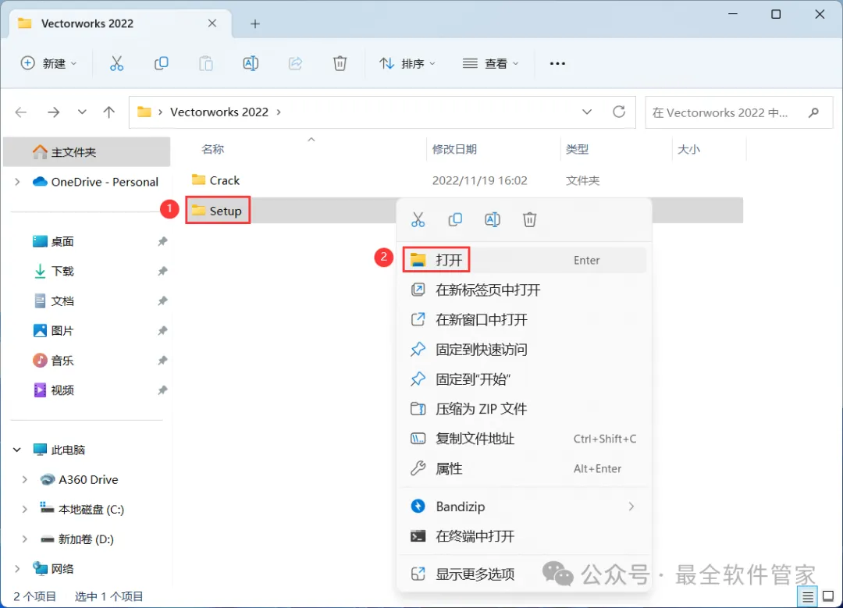Choose 在新窗口中打开
The image size is (843, 608).
(x=525, y=320)
